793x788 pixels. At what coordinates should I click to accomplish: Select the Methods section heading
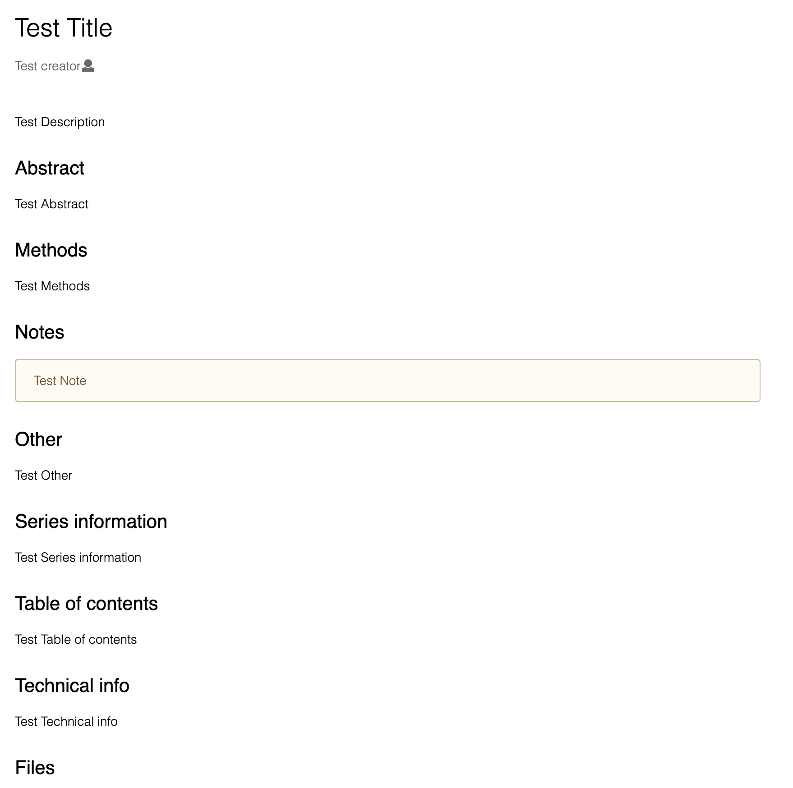pos(51,250)
